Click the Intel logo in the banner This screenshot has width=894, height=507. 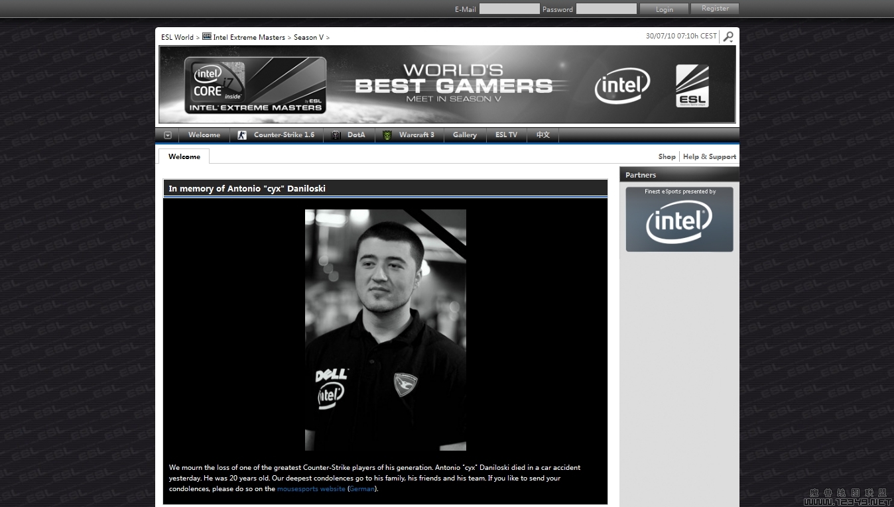[x=621, y=85]
